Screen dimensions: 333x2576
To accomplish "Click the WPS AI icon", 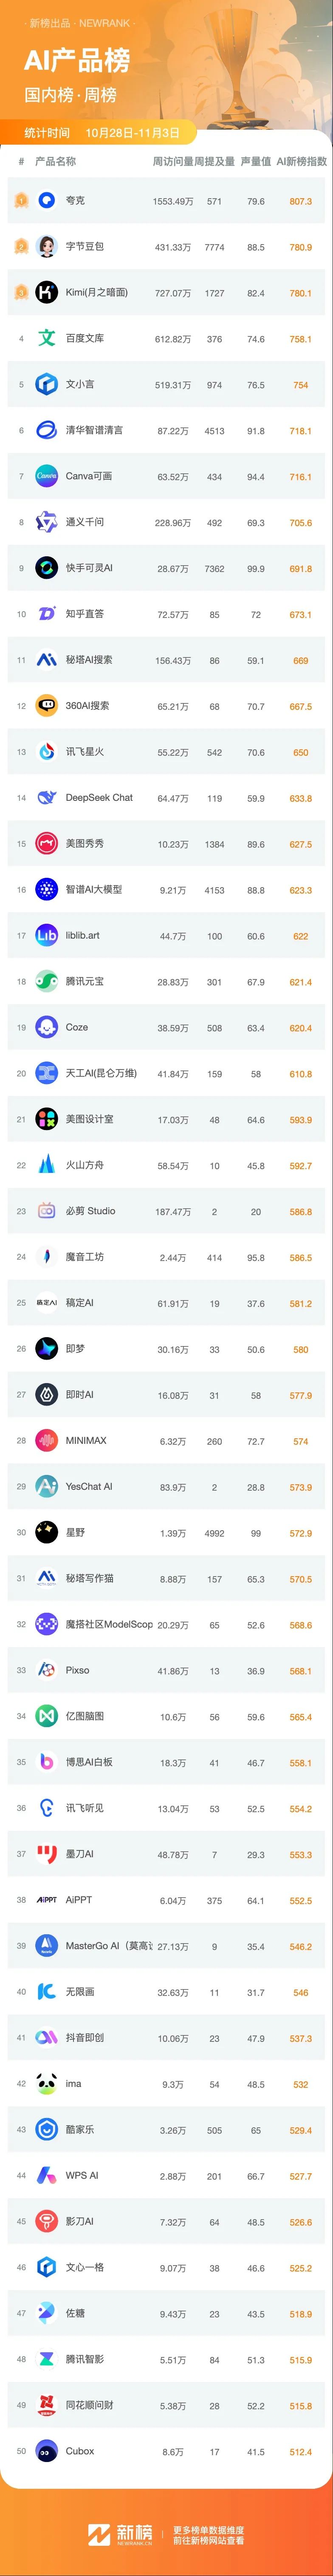I will (x=46, y=2175).
